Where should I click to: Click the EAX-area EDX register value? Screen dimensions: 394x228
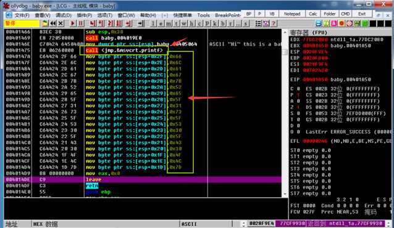pos(315,39)
